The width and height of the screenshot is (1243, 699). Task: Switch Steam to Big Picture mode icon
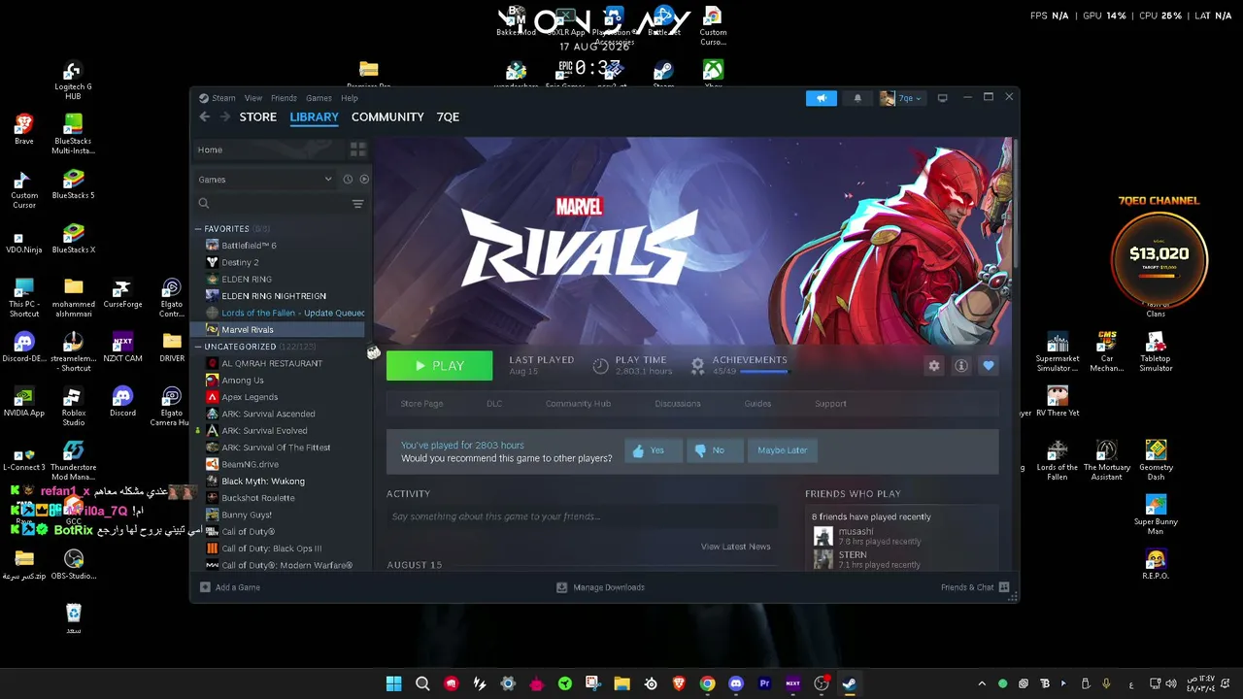click(x=942, y=98)
